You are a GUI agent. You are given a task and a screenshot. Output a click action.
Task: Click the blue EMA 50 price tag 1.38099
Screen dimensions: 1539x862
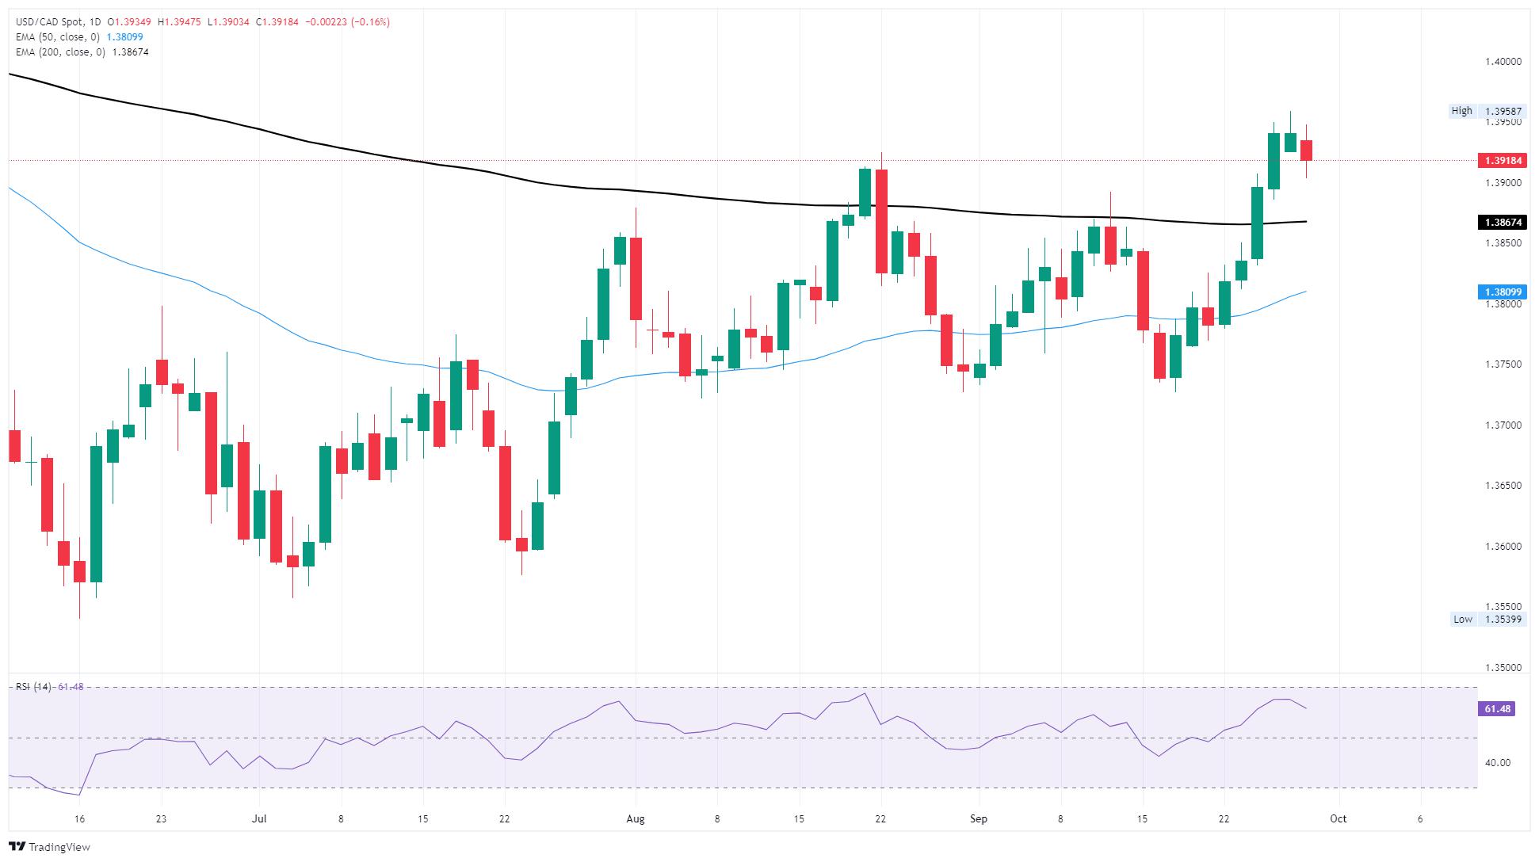point(1501,292)
